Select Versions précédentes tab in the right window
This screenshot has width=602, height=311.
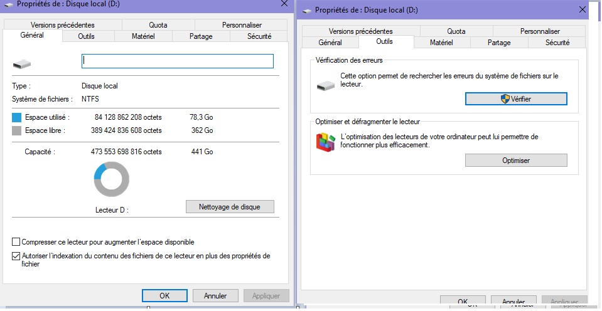tap(360, 31)
